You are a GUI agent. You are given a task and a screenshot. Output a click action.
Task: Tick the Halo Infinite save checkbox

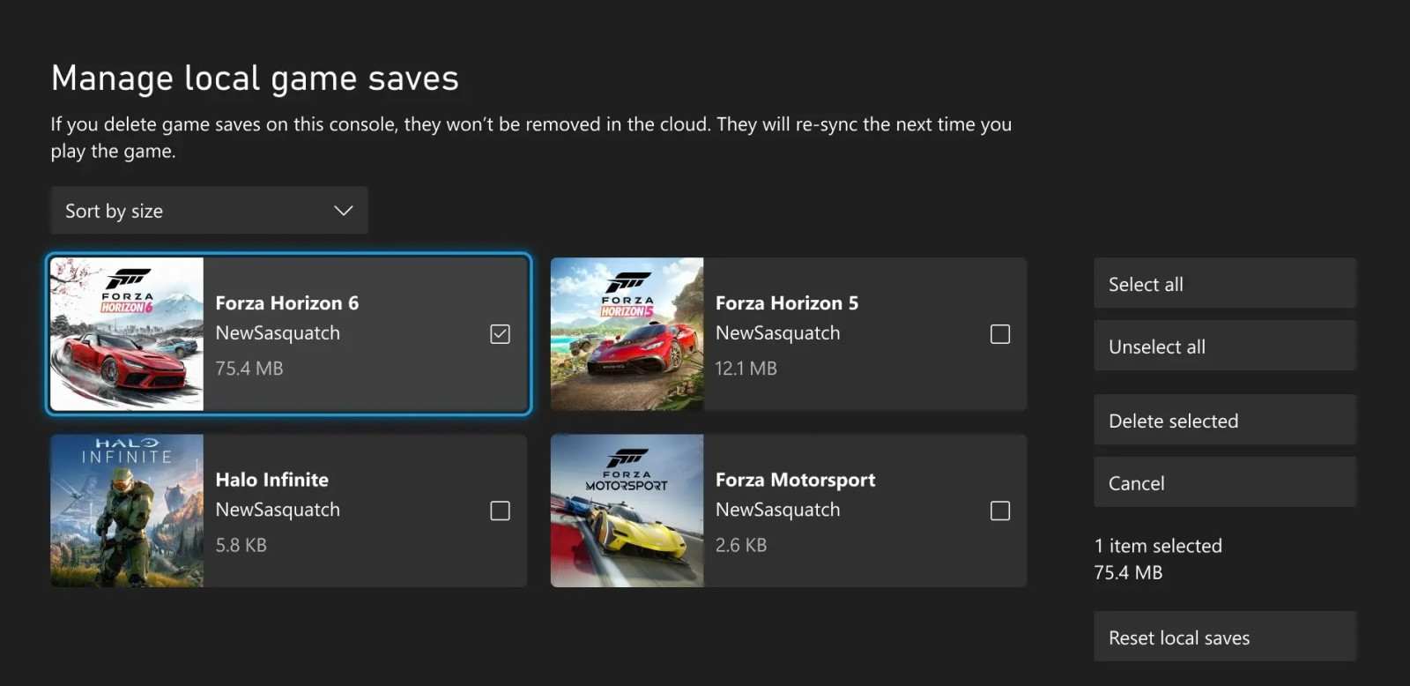click(x=500, y=511)
